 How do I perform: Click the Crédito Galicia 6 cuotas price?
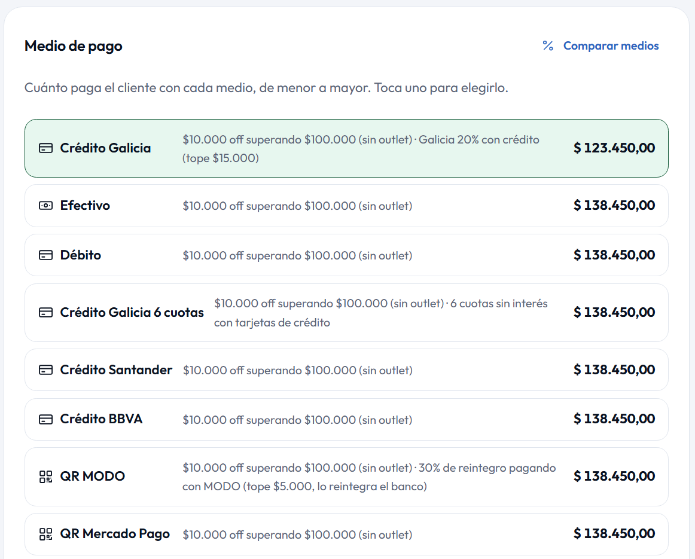pos(614,313)
